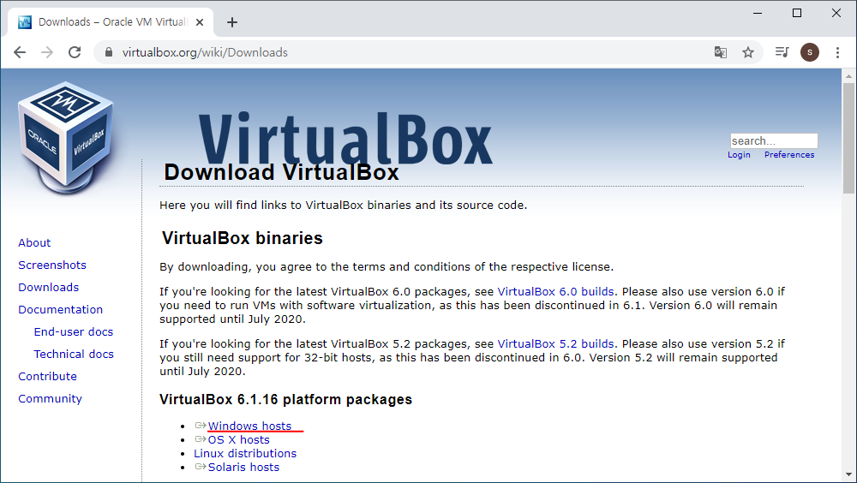Open Technical docs link
This screenshot has height=483, width=857.
click(x=74, y=354)
